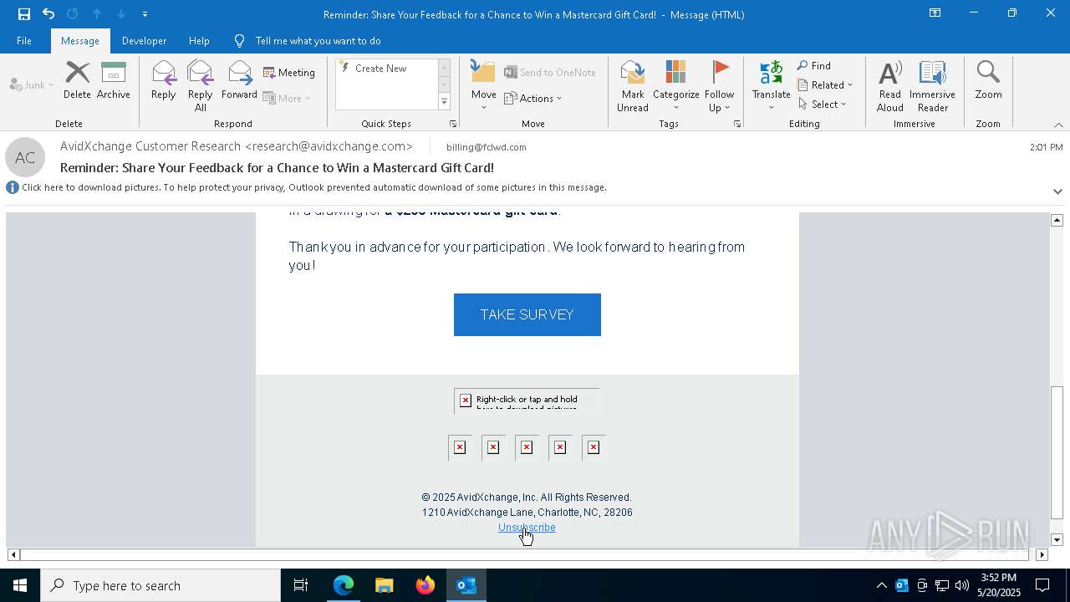1070x602 pixels.
Task: Forward this email
Action: coord(239,81)
